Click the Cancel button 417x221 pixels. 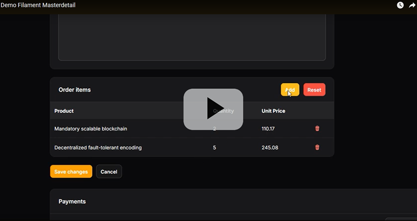pyautogui.click(x=109, y=172)
